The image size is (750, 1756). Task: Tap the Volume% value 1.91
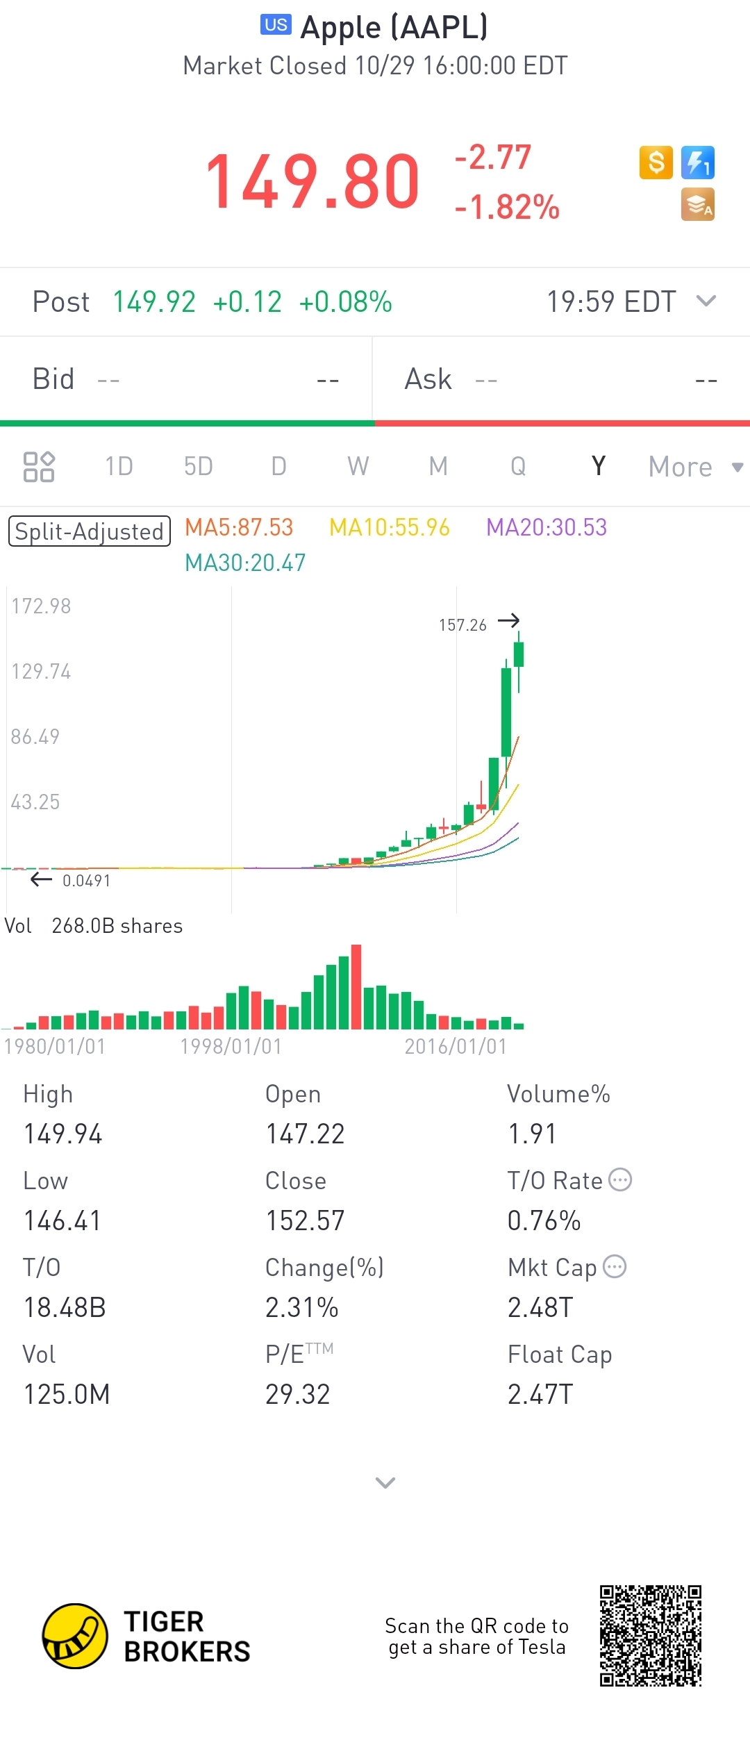533,1134
